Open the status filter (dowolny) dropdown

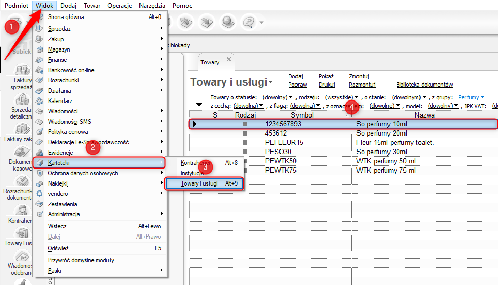click(278, 97)
